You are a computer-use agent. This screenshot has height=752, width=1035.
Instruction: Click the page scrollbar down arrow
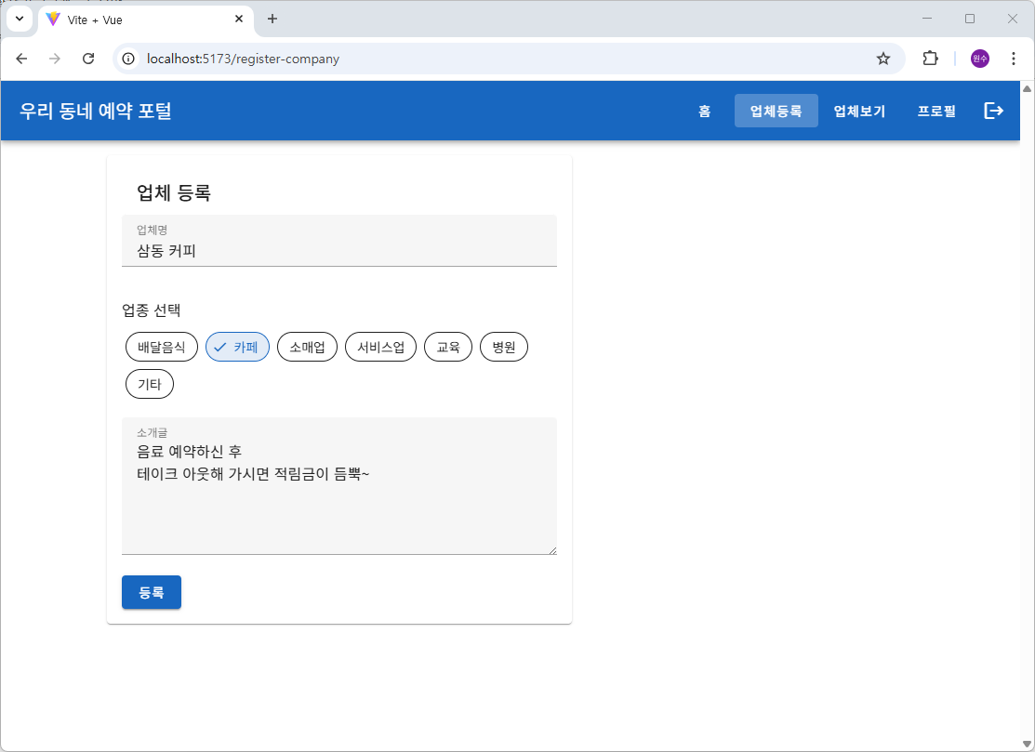tap(1027, 744)
